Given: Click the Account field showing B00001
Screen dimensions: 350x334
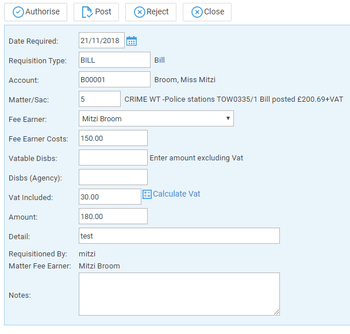Looking at the screenshot, I should [x=114, y=79].
